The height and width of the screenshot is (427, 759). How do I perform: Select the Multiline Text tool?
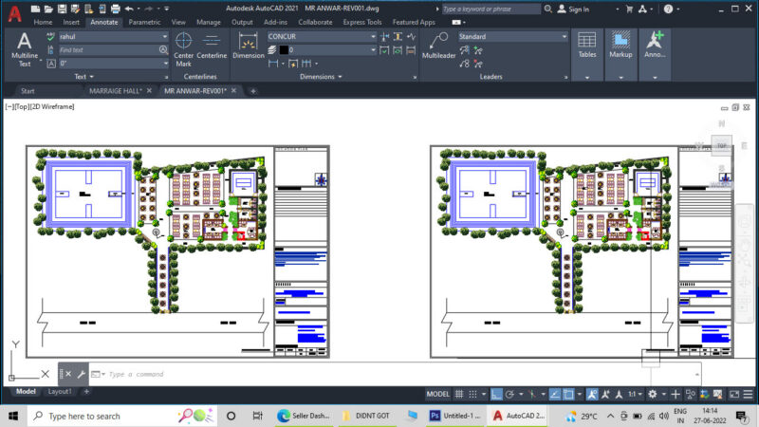coord(25,49)
